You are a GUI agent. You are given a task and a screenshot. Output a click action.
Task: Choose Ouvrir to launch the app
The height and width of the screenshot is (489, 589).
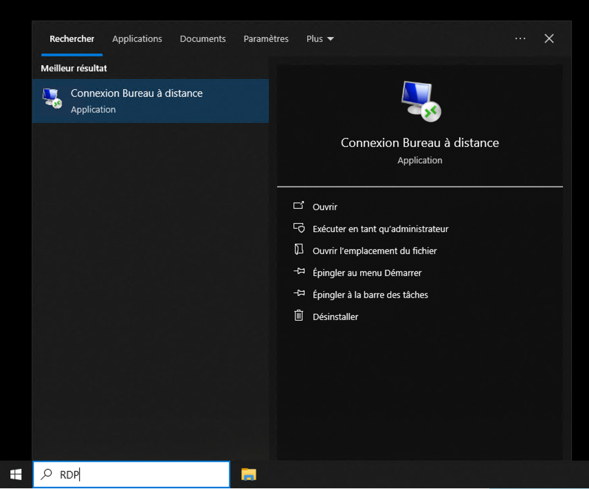[x=325, y=207]
